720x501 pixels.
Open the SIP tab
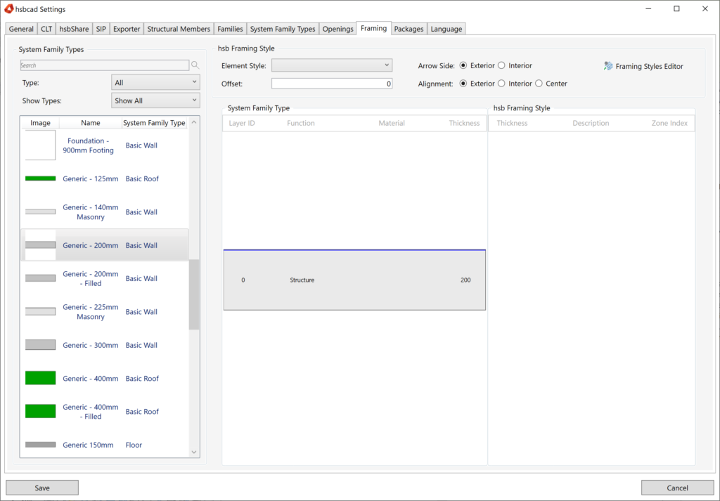[101, 29]
